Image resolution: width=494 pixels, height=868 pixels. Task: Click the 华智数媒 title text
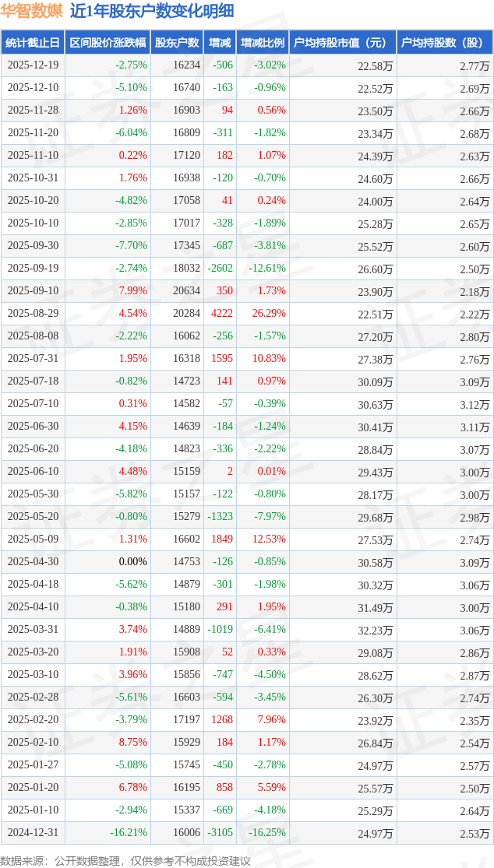(32, 11)
